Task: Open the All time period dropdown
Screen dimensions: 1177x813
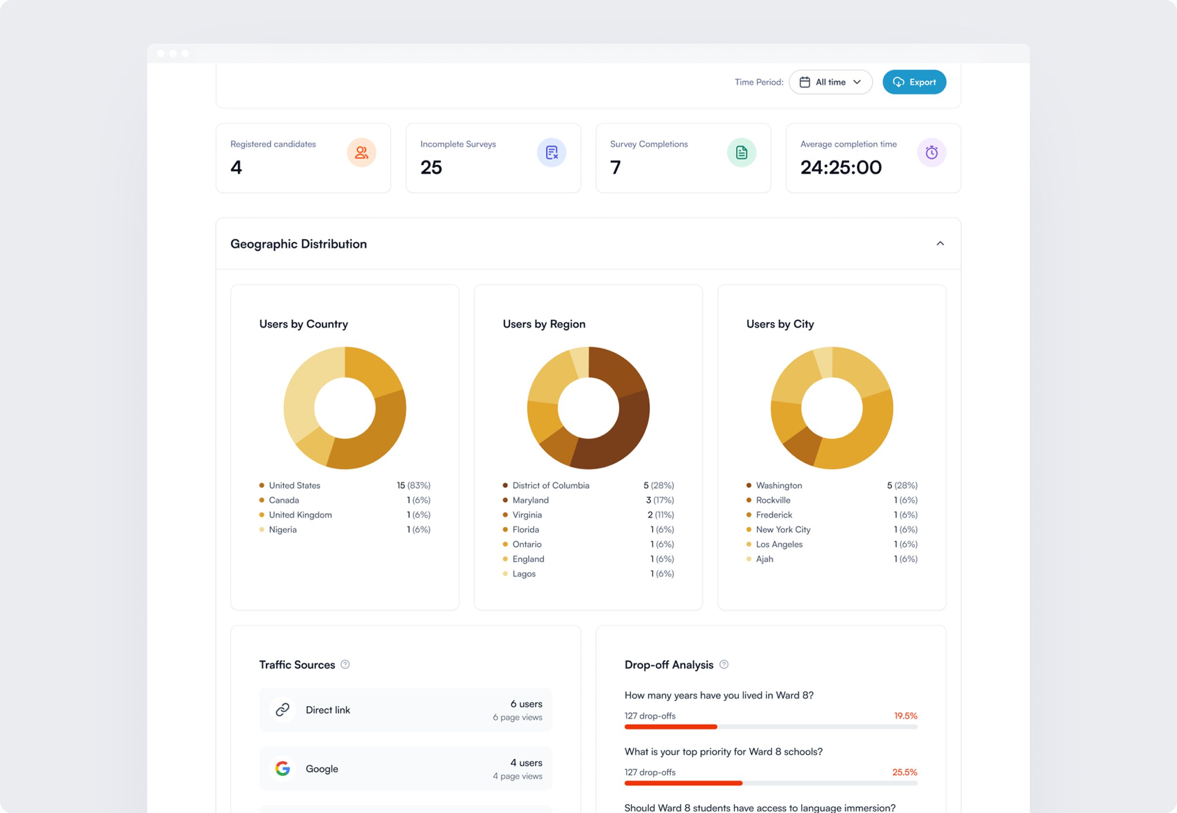Action: 830,82
